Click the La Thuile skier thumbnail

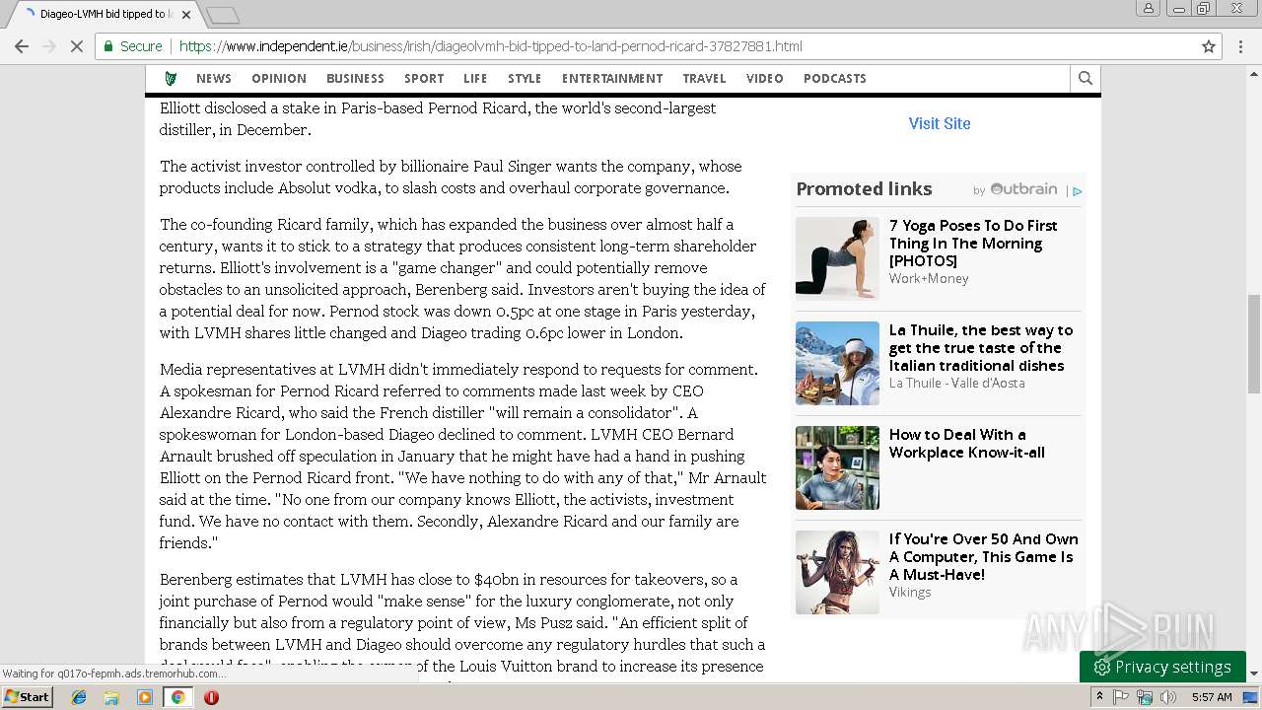(837, 363)
